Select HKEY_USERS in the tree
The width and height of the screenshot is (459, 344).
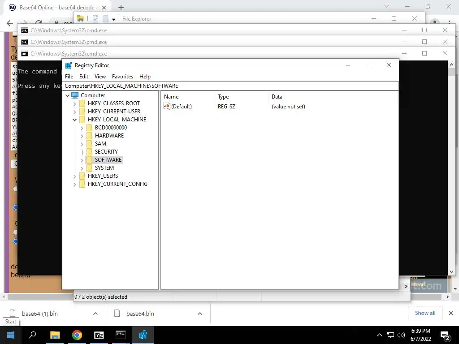(x=103, y=176)
